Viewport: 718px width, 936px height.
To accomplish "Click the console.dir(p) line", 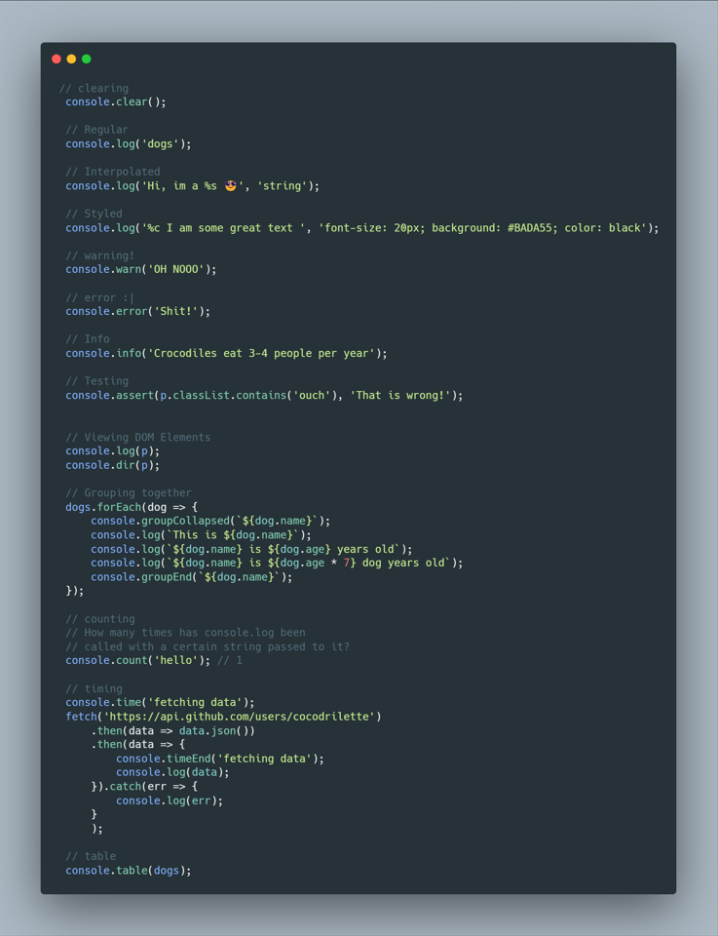I will (113, 465).
